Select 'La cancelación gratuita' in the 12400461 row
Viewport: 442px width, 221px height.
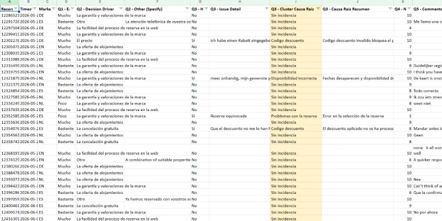click(100, 206)
